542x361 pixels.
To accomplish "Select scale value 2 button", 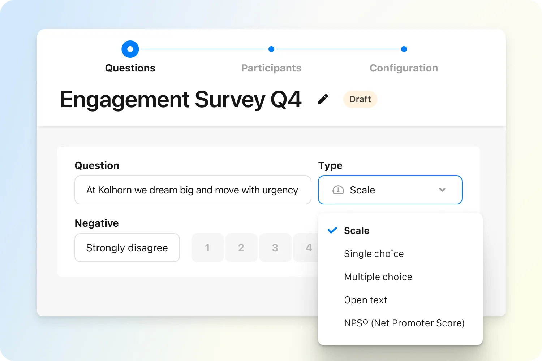I will 241,248.
